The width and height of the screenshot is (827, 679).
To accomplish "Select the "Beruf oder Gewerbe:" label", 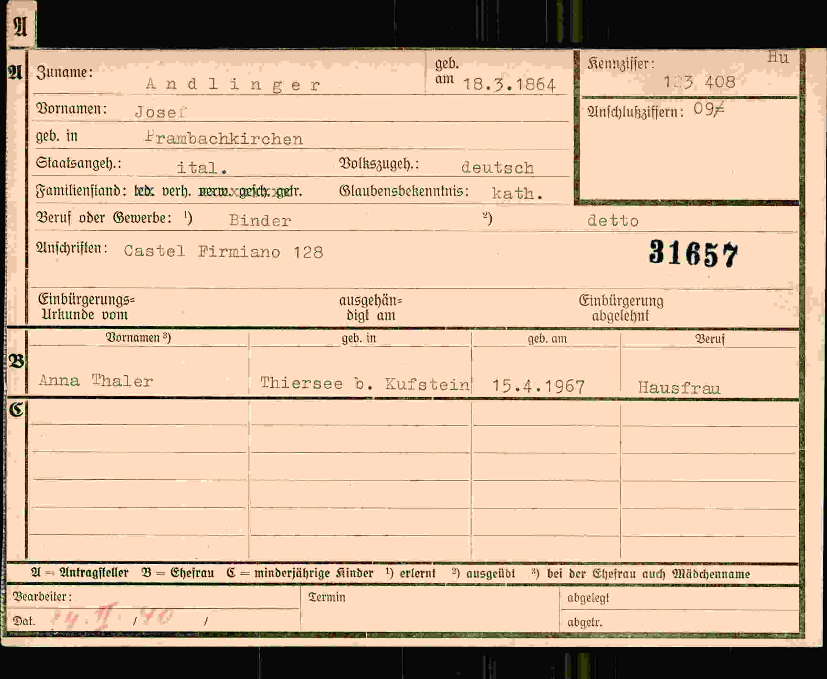I will pos(104,218).
